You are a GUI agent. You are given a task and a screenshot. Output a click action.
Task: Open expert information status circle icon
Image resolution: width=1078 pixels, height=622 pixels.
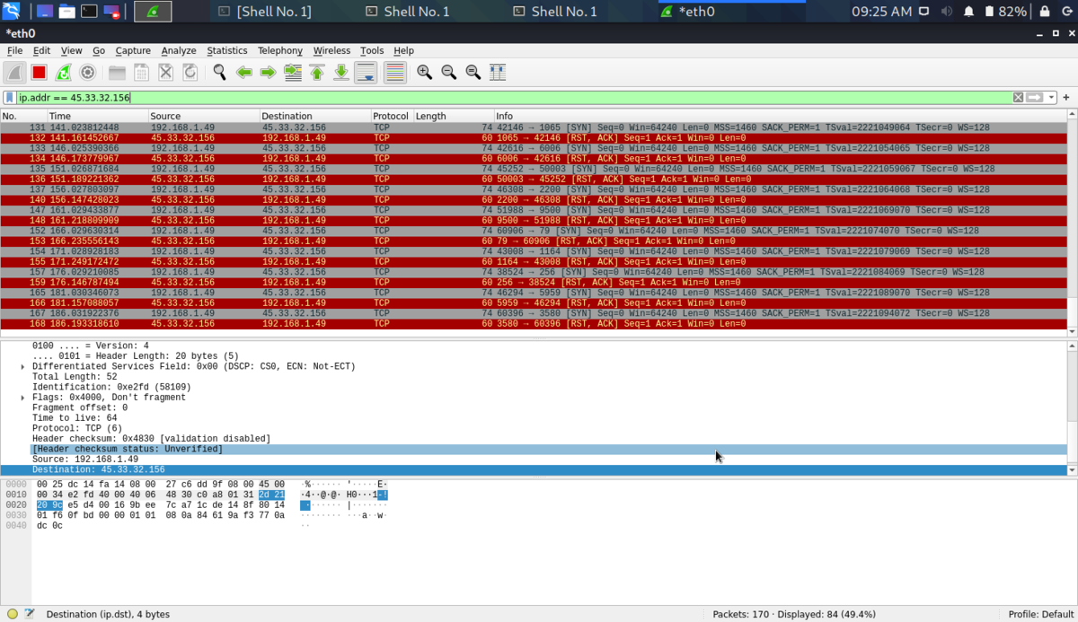pyautogui.click(x=12, y=614)
